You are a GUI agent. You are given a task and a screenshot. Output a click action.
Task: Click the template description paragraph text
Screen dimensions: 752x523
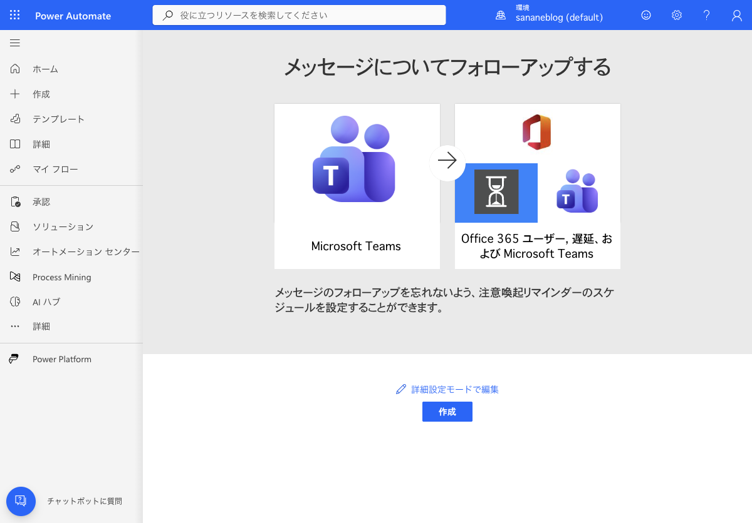[x=444, y=300]
